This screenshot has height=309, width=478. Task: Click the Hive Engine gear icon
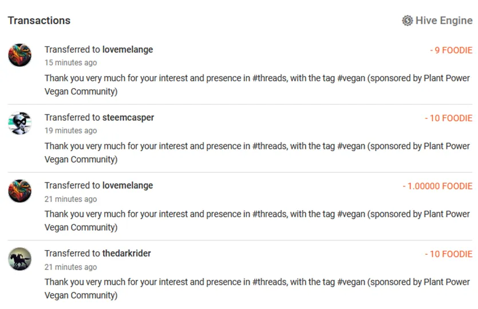[x=407, y=21]
